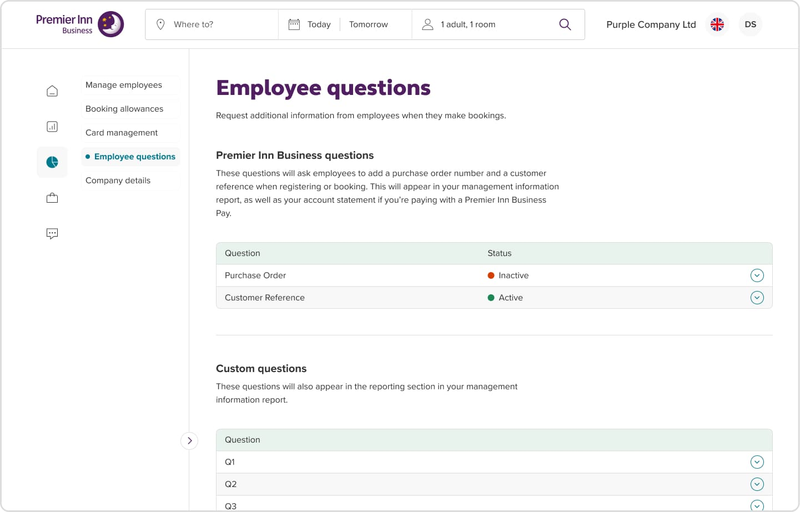Screen dimensions: 800x512
Task: Open the briefcase bookings icon in sidebar
Action: coord(52,198)
